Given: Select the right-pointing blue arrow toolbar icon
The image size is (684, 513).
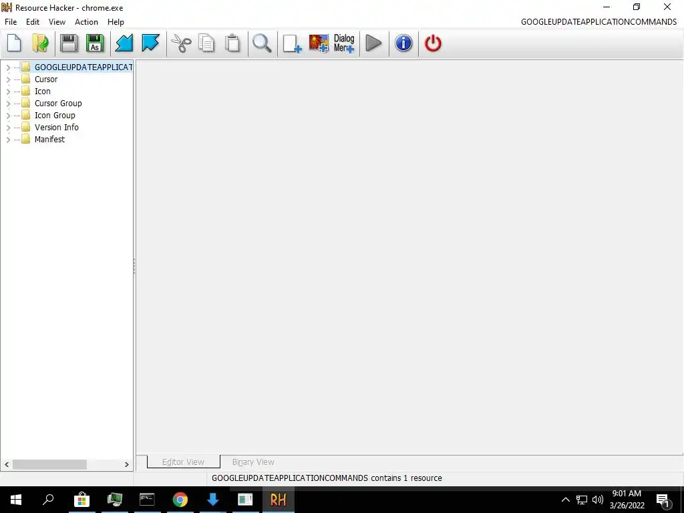Looking at the screenshot, I should (150, 43).
